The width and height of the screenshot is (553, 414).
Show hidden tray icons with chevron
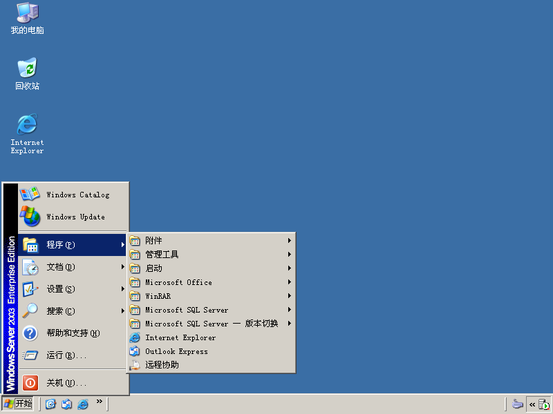click(532, 404)
